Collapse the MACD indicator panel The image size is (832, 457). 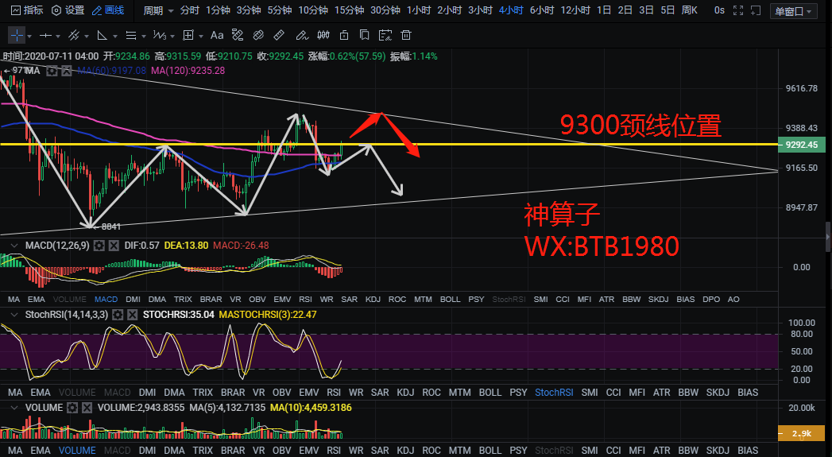click(x=14, y=246)
